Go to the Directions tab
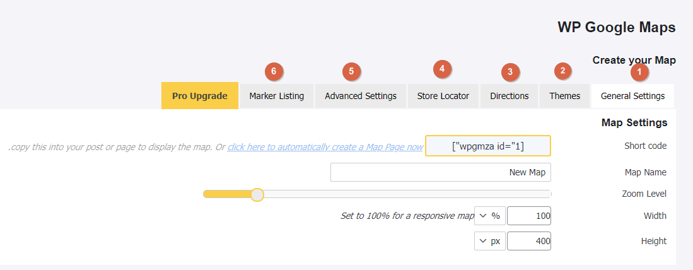This screenshot has width=693, height=270. click(x=509, y=96)
